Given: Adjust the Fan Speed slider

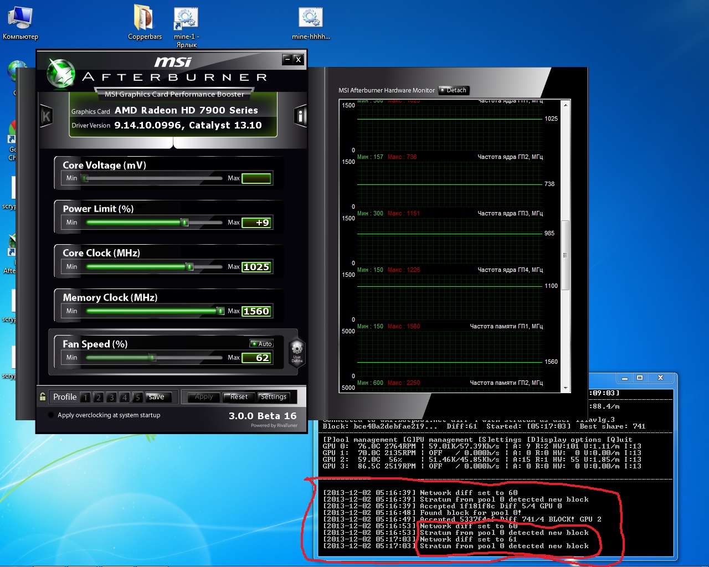Looking at the screenshot, I should pyautogui.click(x=152, y=358).
